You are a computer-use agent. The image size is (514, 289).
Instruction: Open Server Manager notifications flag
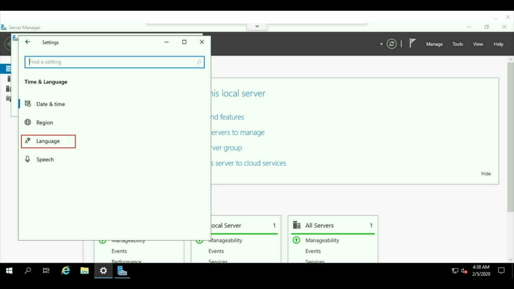tap(412, 43)
